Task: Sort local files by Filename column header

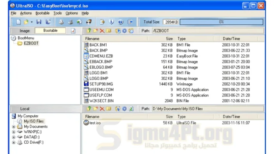Action: 92,116
